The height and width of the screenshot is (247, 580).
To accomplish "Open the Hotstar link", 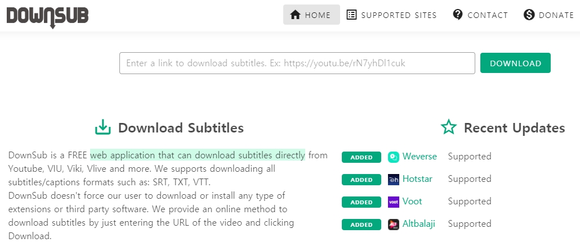I will pyautogui.click(x=417, y=179).
